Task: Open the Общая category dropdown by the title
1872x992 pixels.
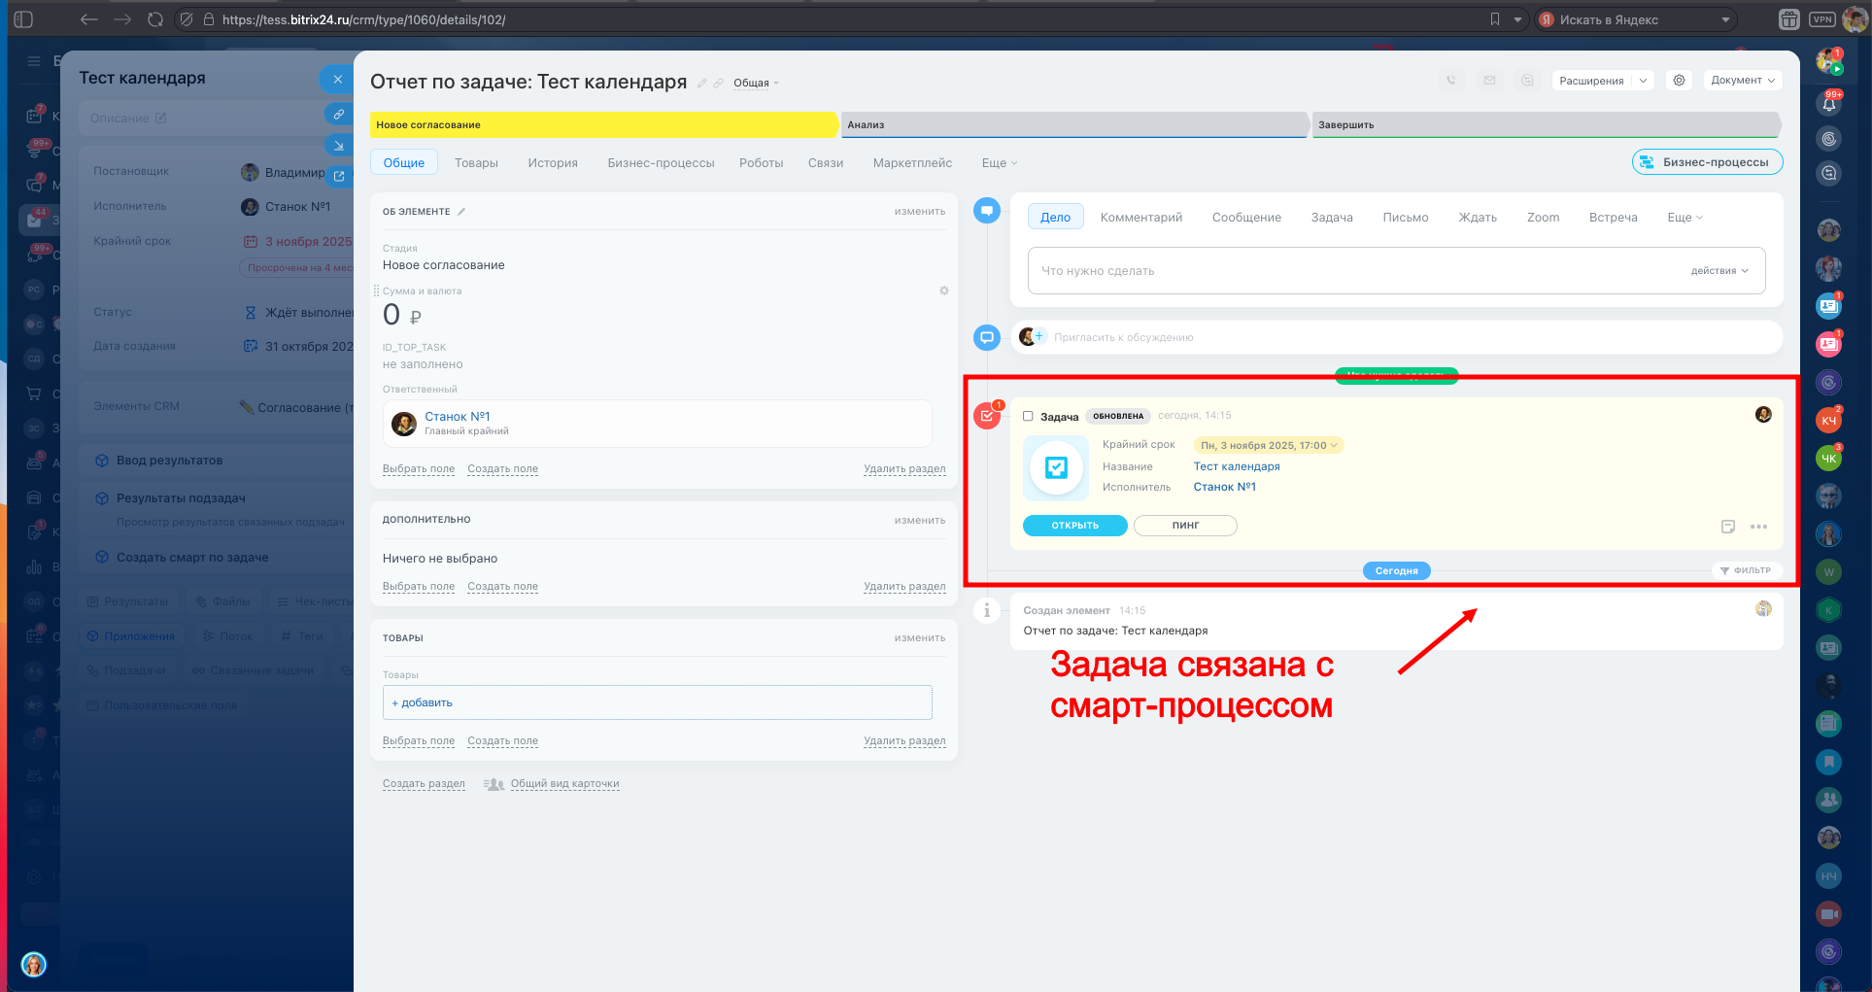Action: (x=756, y=84)
